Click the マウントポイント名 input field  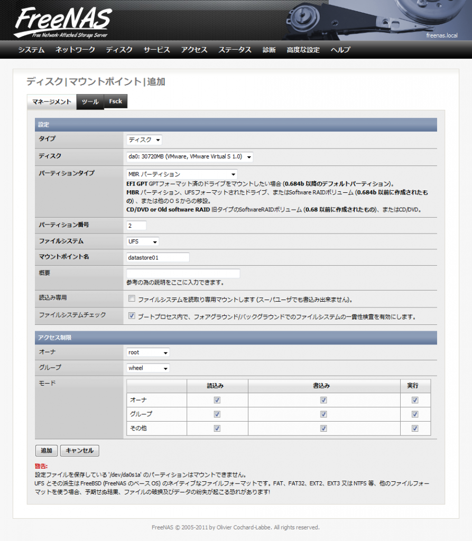click(157, 257)
